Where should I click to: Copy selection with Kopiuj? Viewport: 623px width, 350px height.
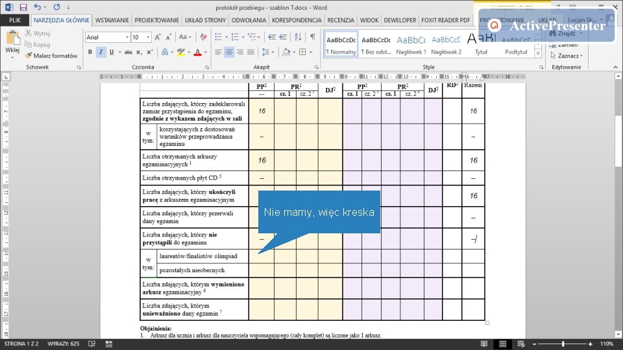(x=38, y=45)
